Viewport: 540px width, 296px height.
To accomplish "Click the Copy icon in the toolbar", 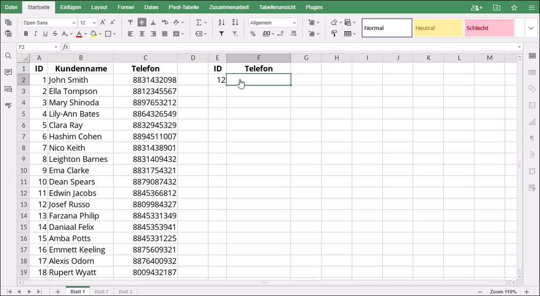I will pyautogui.click(x=8, y=23).
